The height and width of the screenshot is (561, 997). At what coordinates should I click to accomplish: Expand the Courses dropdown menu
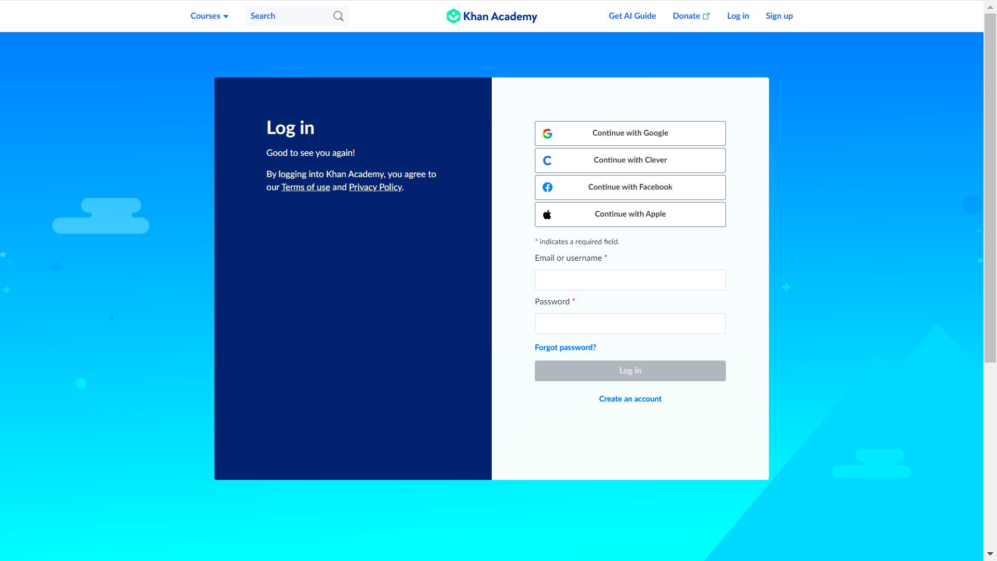209,16
